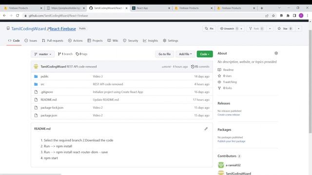
Task: Click the TamilCodingWizard commit author avatar
Action: point(36,67)
